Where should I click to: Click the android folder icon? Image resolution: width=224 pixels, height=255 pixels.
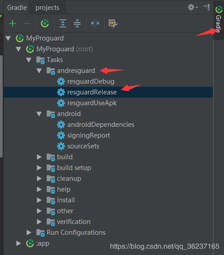[x=51, y=114]
